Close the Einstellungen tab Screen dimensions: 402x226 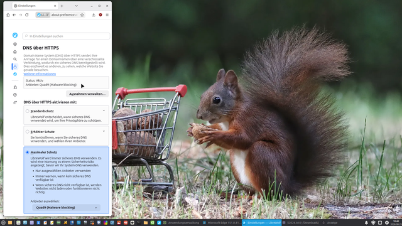tap(55, 6)
